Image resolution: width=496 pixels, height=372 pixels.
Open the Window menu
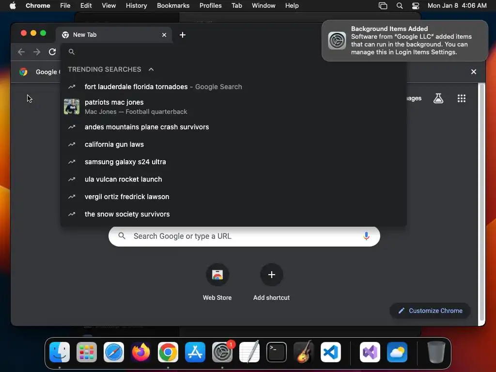point(263,6)
